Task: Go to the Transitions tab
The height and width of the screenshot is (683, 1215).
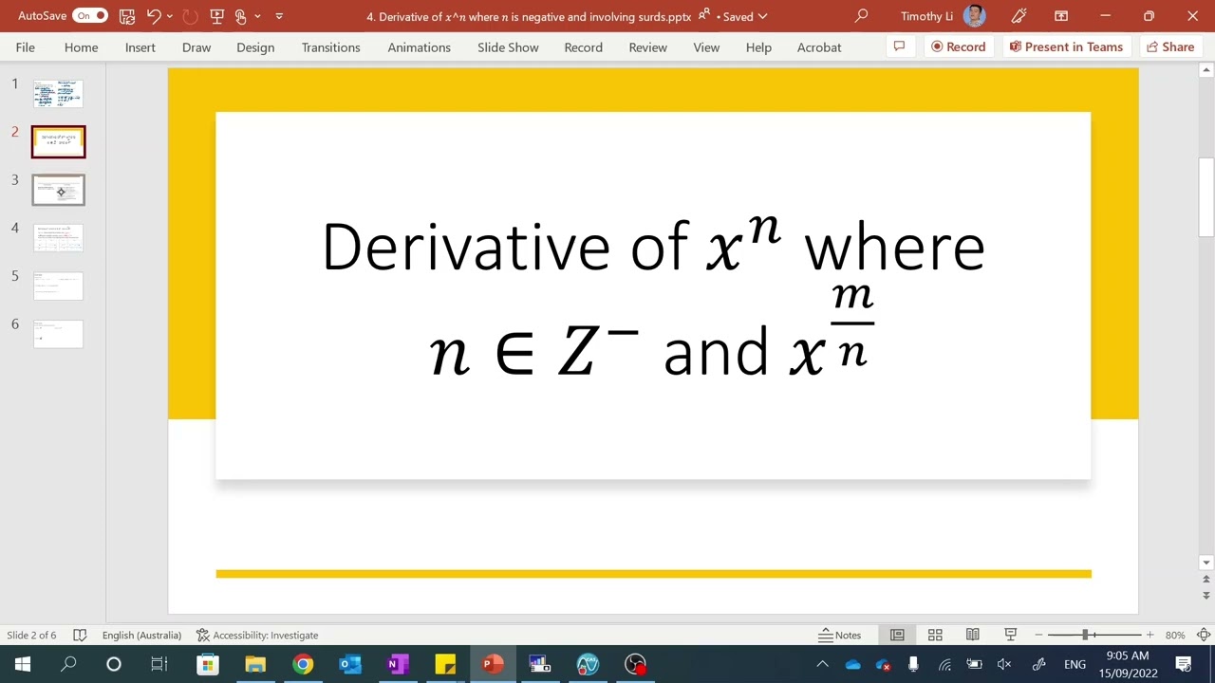Action: 331,47
